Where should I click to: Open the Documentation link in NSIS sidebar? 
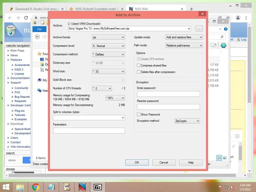(x=20, y=78)
